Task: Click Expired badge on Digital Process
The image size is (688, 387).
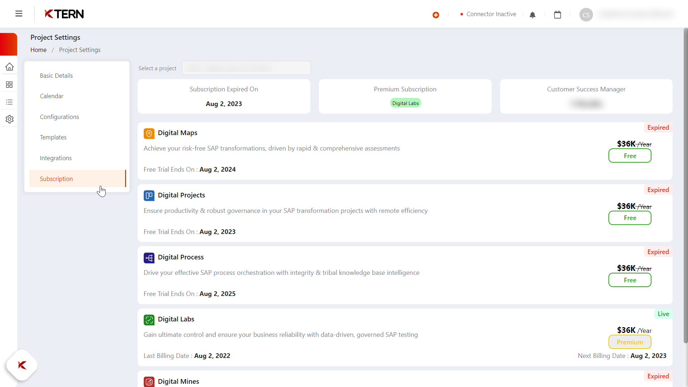Action: (x=658, y=252)
